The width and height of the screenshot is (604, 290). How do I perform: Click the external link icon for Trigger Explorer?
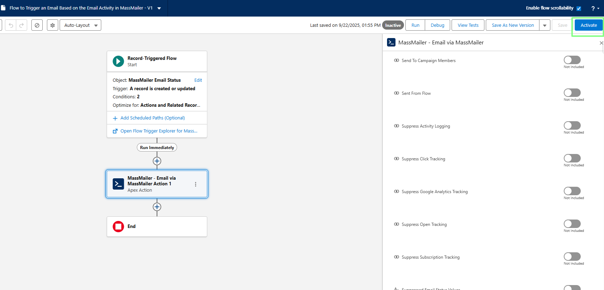[x=115, y=131]
